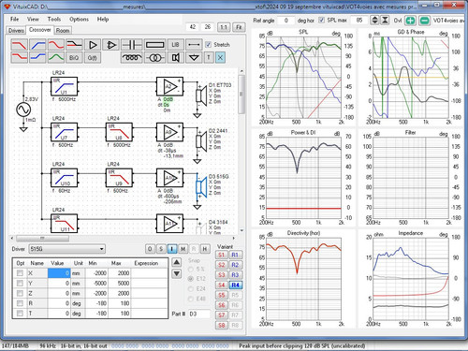Click the Part # field showing D3
Screen dimensions: 468x351
(199, 314)
